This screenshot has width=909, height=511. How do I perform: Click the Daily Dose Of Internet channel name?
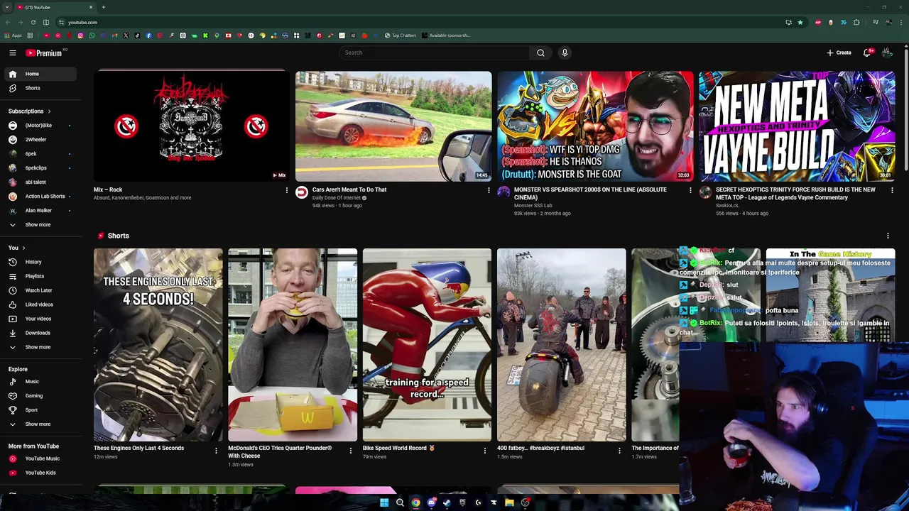[337, 198]
